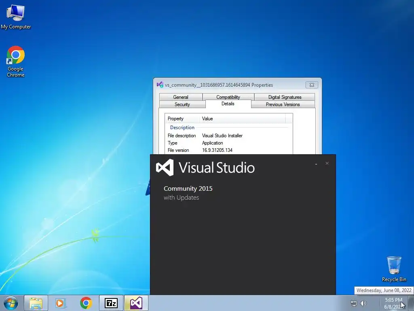
Task: Select the Google Chrome desktop shortcut
Action: click(16, 62)
